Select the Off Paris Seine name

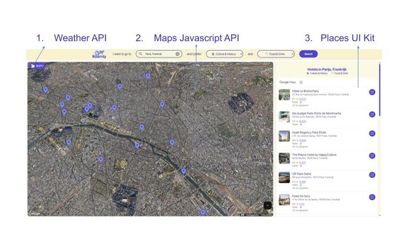pyautogui.click(x=302, y=173)
